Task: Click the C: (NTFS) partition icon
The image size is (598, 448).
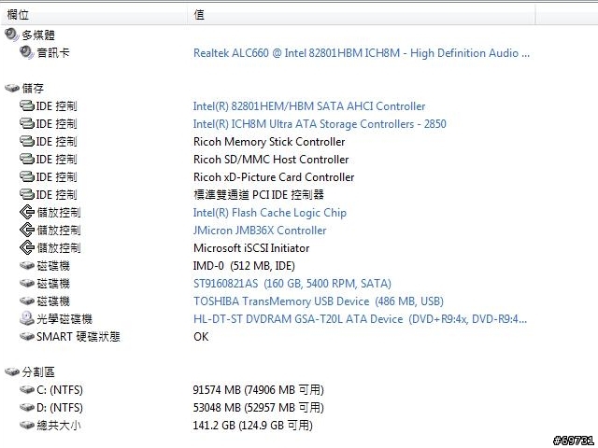Action: [x=27, y=389]
